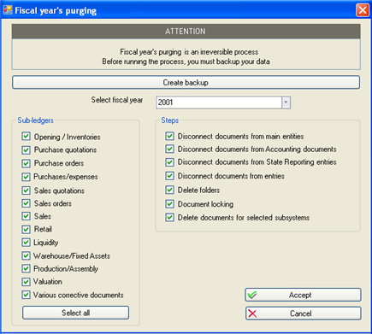Uncheck the Document locking step
Viewport: 372px width, 334px height.
[x=170, y=204]
